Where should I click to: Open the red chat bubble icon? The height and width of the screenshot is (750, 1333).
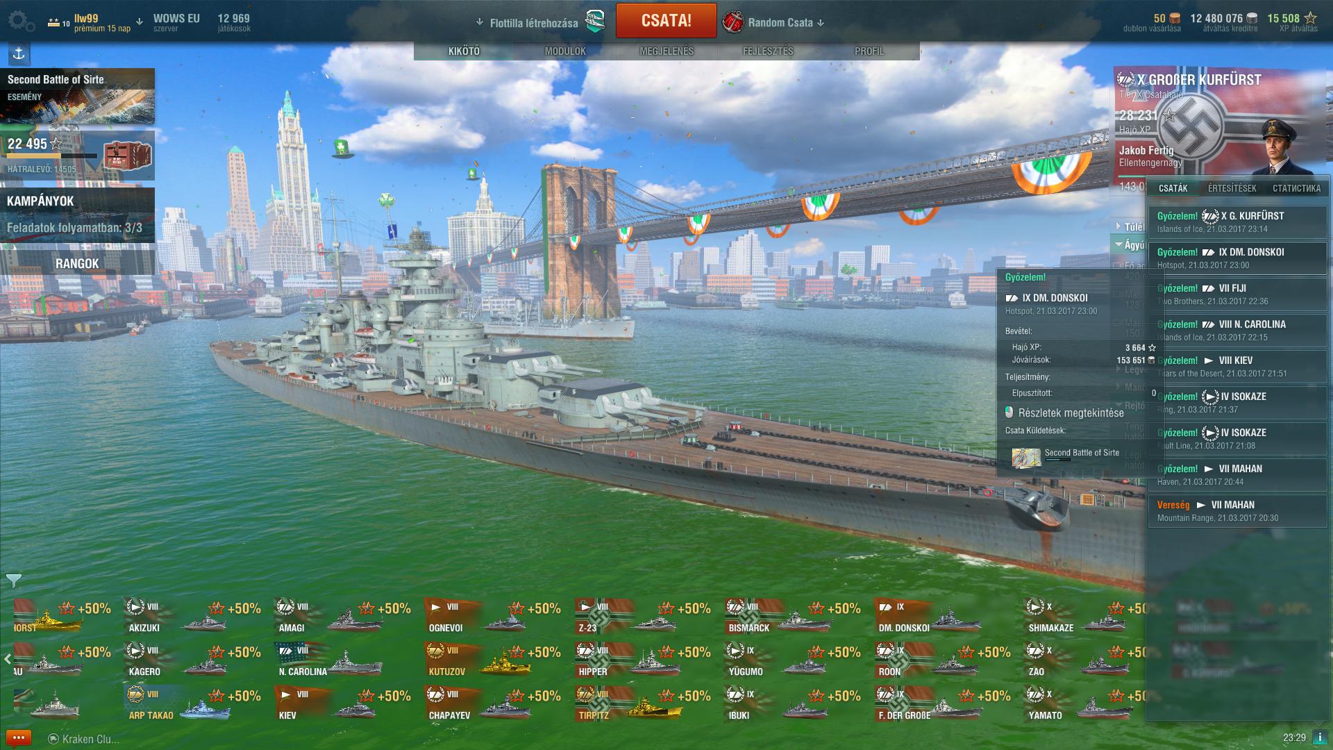(18, 738)
